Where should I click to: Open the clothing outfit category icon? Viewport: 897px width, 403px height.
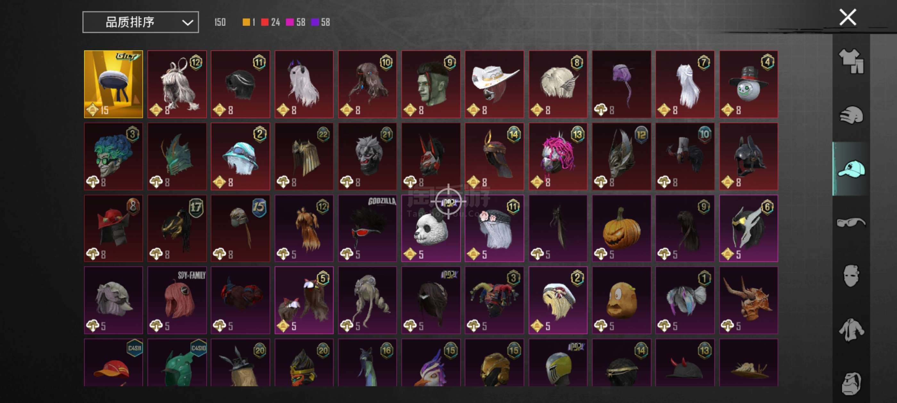[851, 61]
